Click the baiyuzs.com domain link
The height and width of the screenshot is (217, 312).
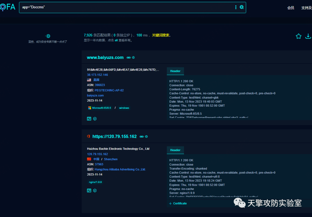95,95
